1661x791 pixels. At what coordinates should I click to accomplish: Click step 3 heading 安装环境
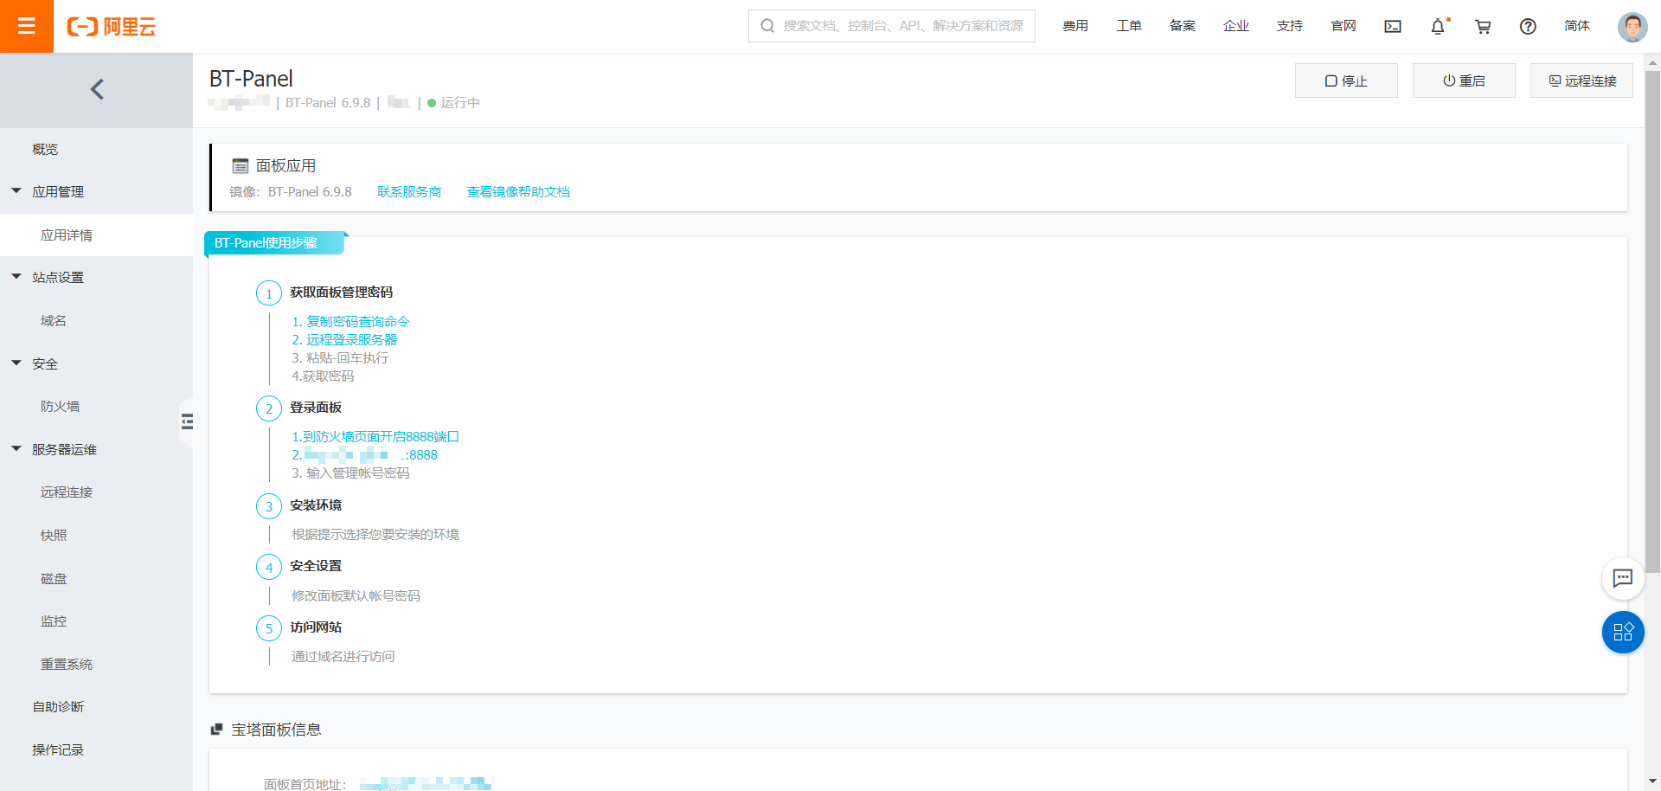point(316,505)
